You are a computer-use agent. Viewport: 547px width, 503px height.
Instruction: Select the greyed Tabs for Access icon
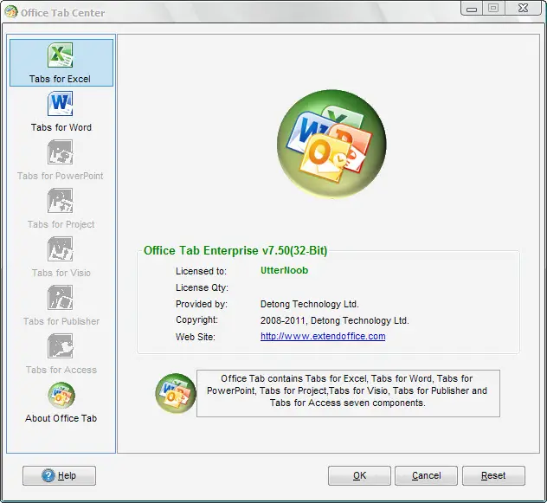click(60, 346)
